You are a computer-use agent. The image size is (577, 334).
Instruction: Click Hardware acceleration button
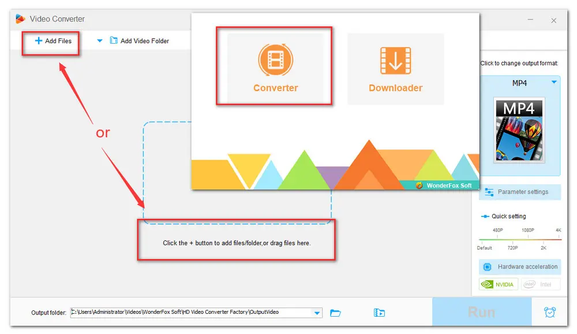click(520, 267)
